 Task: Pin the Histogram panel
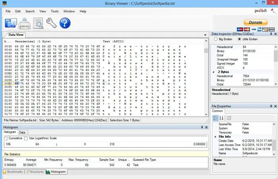[x=202, y=127]
